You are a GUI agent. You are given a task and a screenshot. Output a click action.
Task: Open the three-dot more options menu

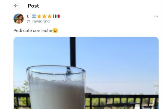pyautogui.click(x=156, y=16)
